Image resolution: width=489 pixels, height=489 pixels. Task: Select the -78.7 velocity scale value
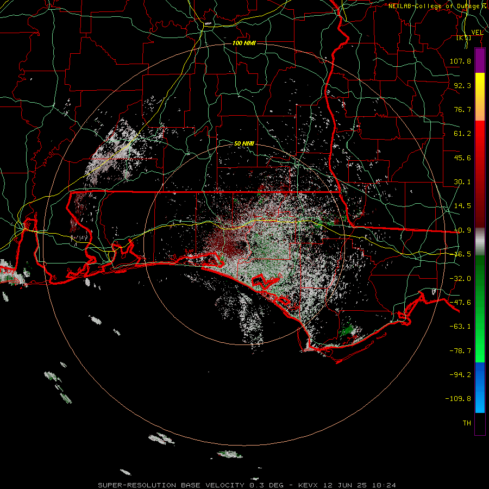click(460, 351)
